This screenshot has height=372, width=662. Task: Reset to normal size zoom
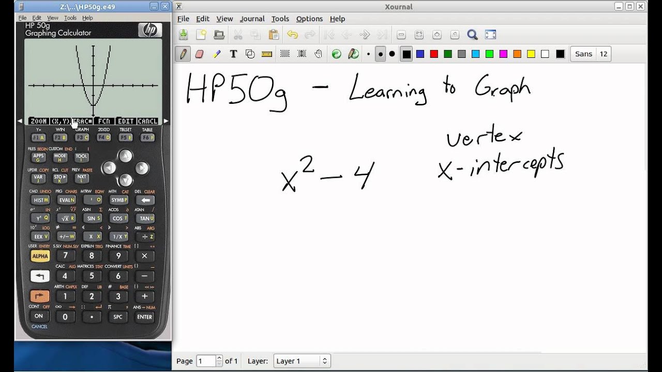coord(455,35)
